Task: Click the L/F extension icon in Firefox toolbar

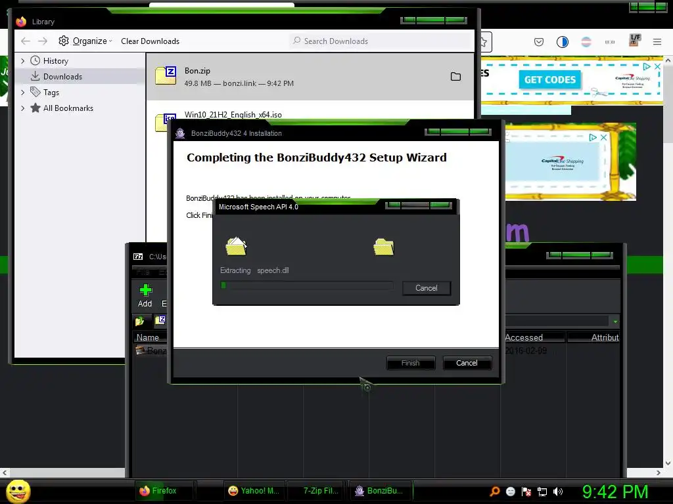Action: [x=634, y=40]
